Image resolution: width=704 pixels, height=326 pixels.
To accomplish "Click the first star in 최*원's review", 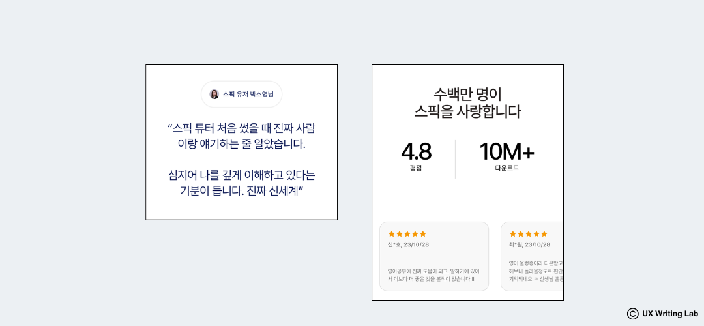I will [513, 234].
